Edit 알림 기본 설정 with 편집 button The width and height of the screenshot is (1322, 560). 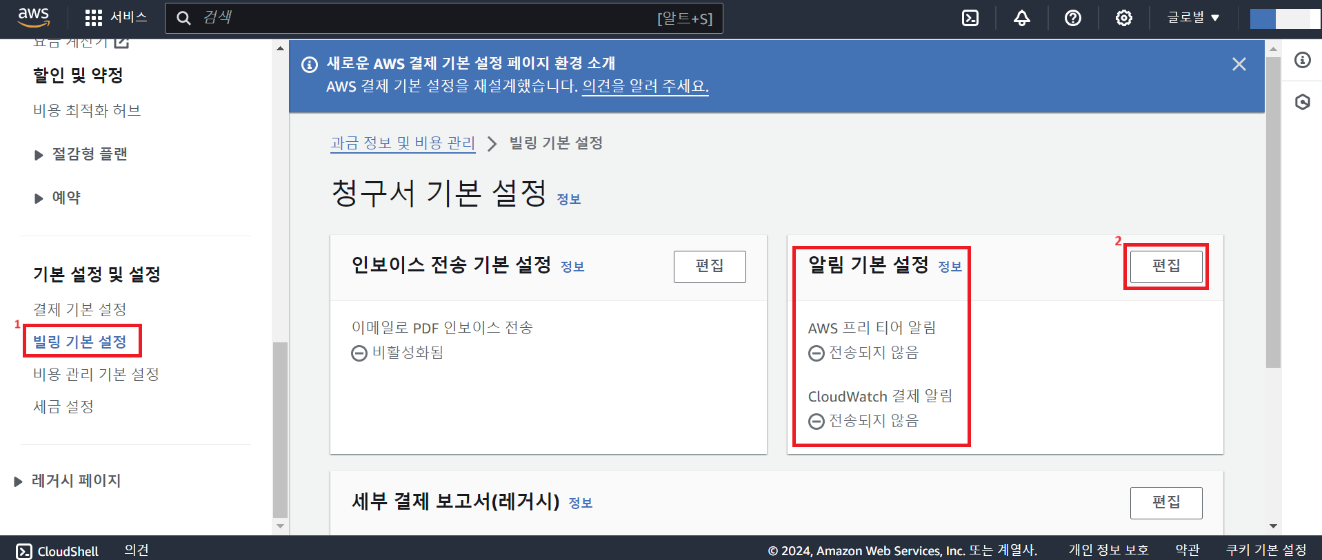point(1166,267)
